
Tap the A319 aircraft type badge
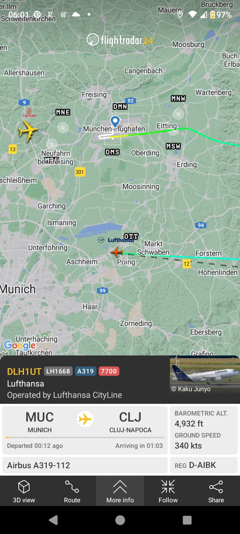[x=86, y=371]
